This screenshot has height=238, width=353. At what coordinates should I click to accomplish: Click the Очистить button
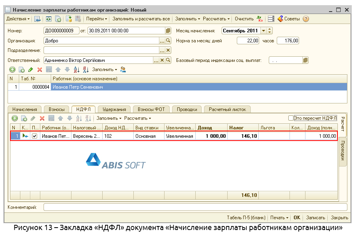click(x=244, y=19)
